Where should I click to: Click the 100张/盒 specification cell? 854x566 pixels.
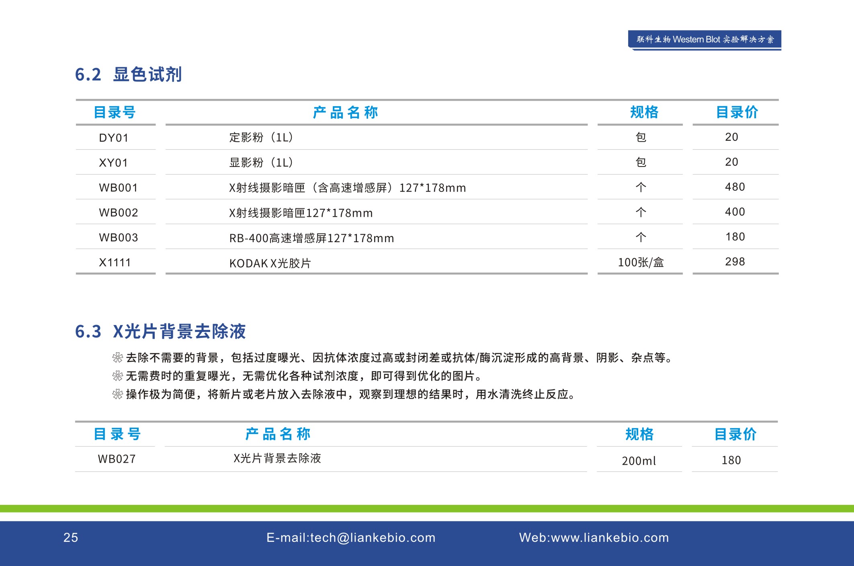[x=641, y=263]
